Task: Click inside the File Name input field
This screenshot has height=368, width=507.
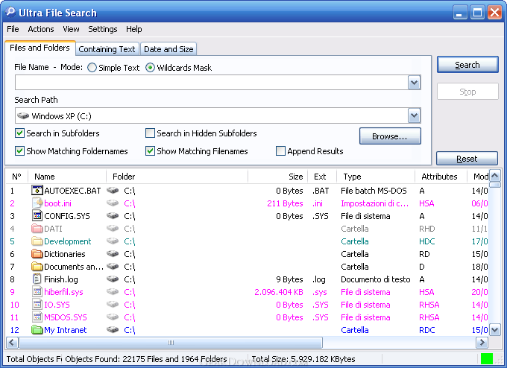Action: pyautogui.click(x=212, y=83)
